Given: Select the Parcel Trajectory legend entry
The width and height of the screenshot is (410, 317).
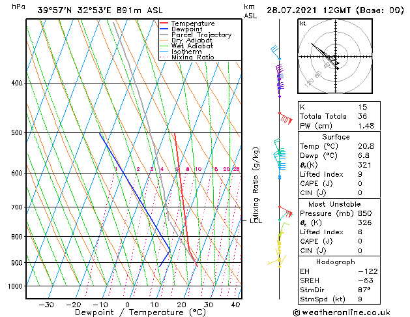Looking at the screenshot, I should 201,35.
